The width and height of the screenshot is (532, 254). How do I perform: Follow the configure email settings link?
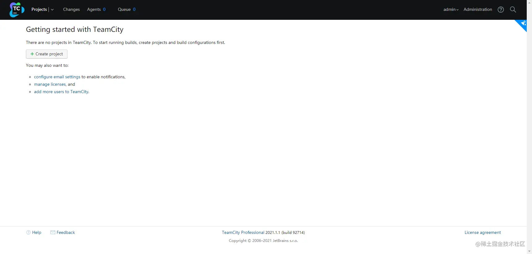57,77
